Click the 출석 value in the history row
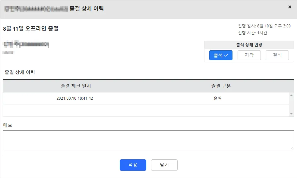Image resolution: width=297 pixels, height=178 pixels. click(217, 98)
